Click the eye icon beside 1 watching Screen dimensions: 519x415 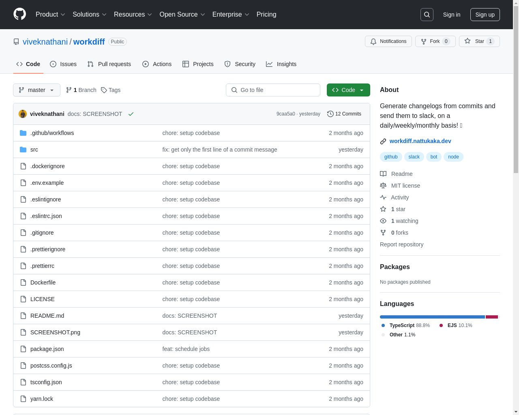click(x=383, y=221)
